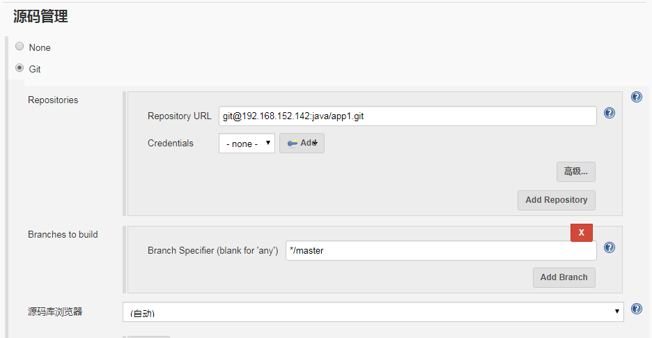The width and height of the screenshot is (652, 338).
Task: Open help for the source browser (源码库浏览器) row
Action: pyautogui.click(x=636, y=309)
